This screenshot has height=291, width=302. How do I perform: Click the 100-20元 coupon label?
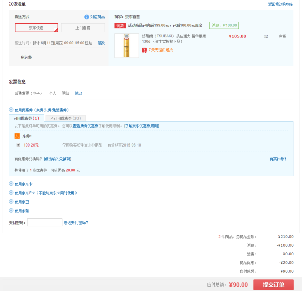pos(31,145)
